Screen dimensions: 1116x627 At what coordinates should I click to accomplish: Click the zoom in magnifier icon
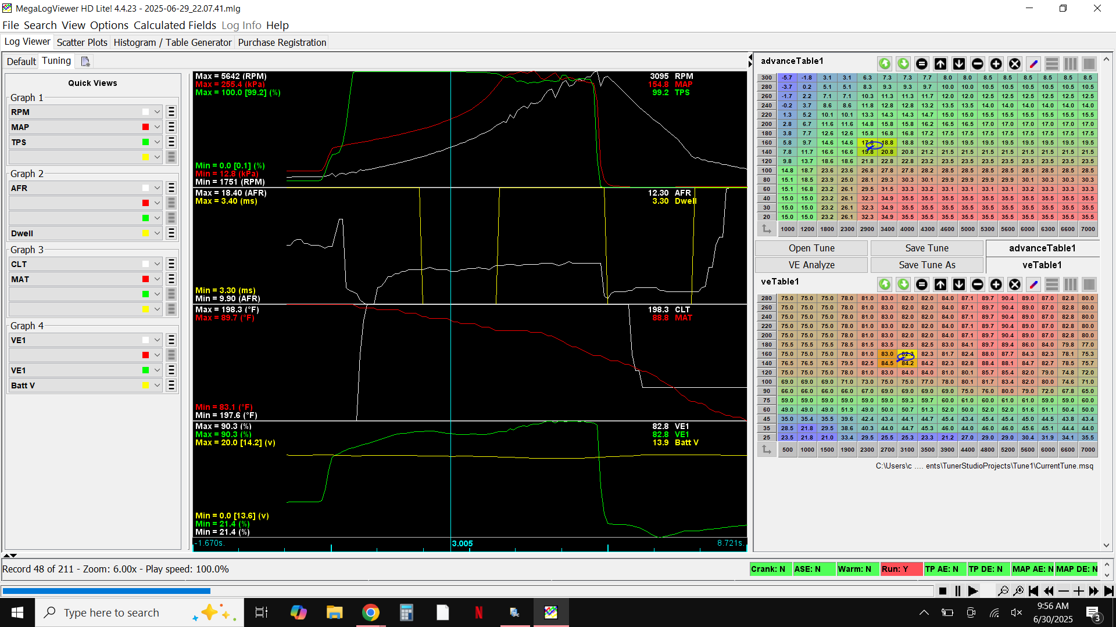click(1018, 591)
